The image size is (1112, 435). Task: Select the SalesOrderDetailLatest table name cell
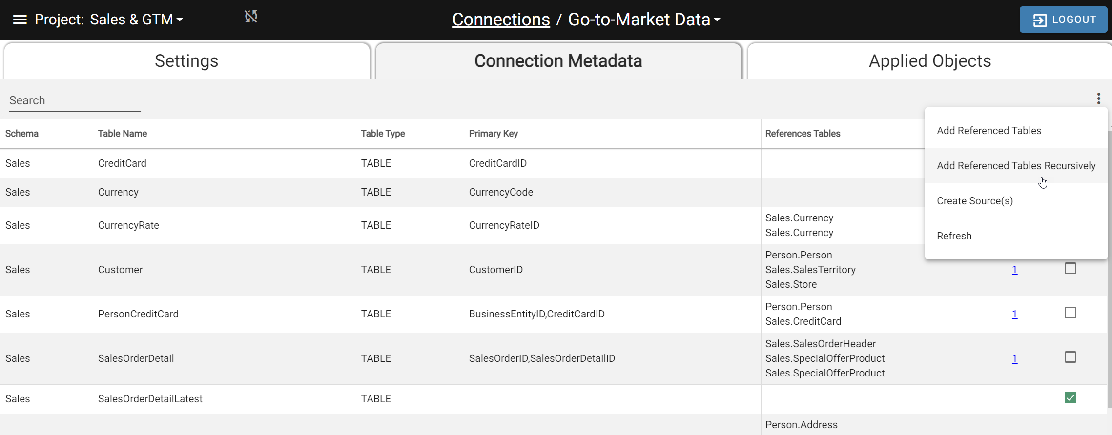point(225,399)
